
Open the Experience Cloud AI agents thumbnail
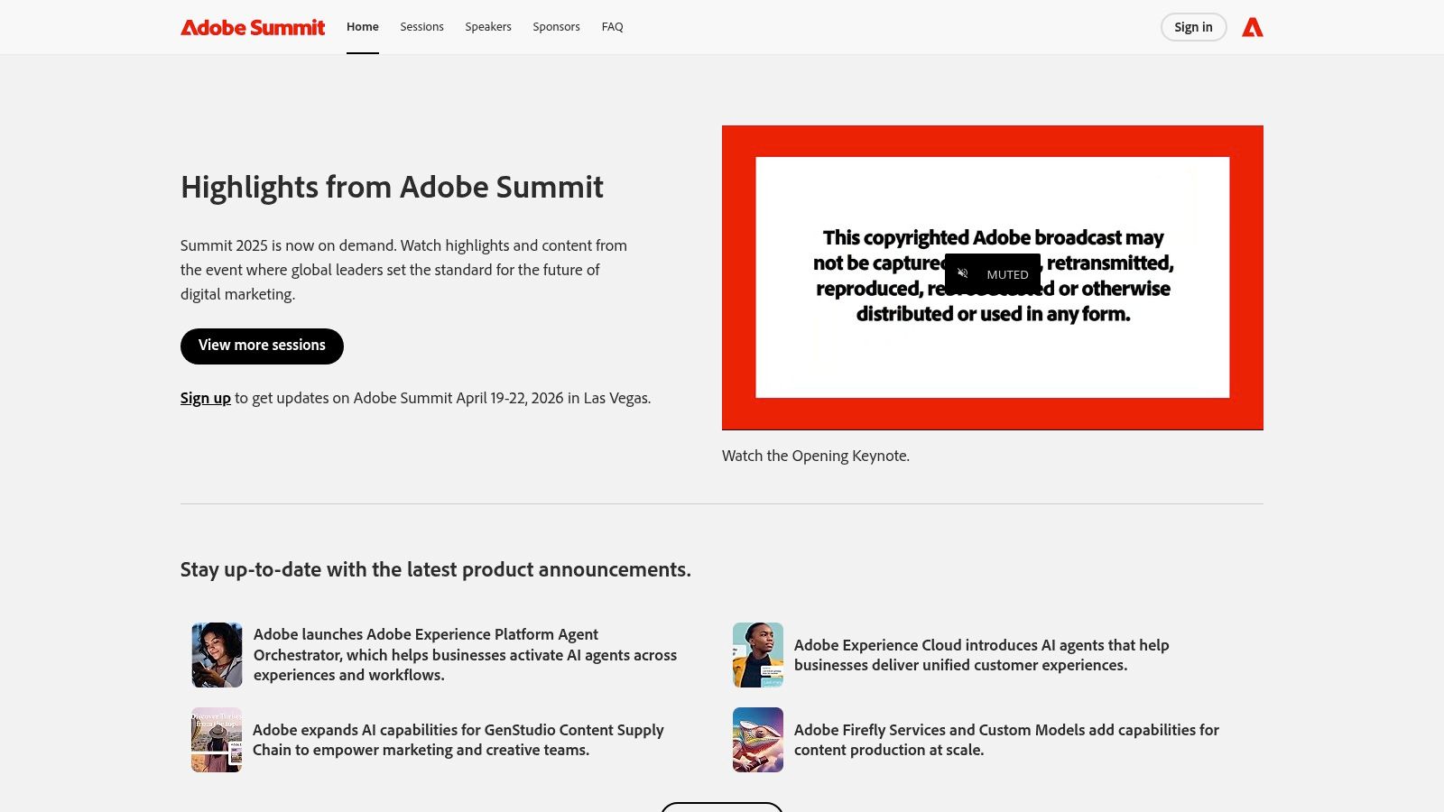757,654
